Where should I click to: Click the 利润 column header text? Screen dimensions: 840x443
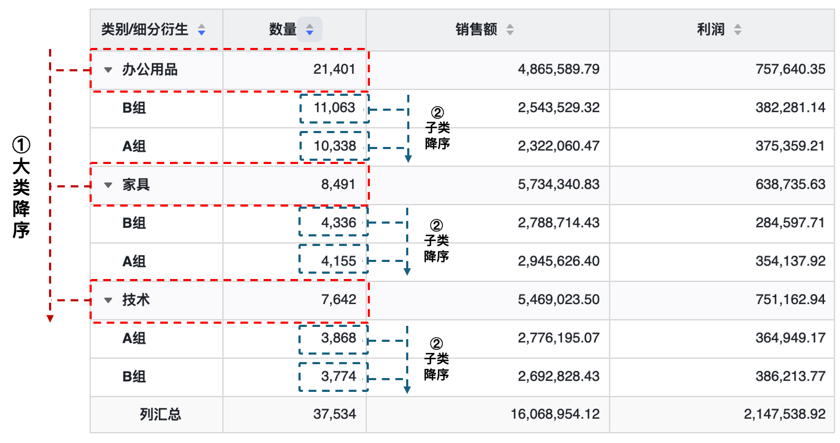710,29
